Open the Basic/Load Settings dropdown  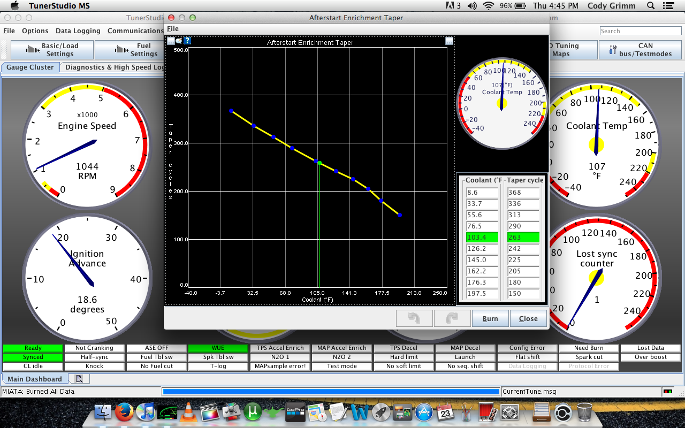point(52,50)
